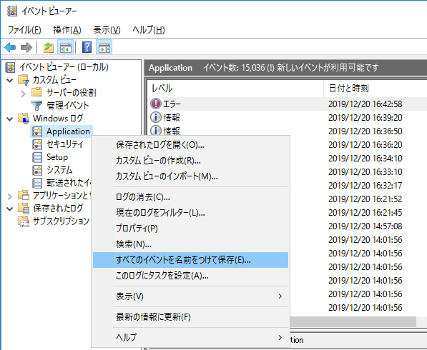
Task: Click the red error icon in エラー row
Action: click(156, 104)
